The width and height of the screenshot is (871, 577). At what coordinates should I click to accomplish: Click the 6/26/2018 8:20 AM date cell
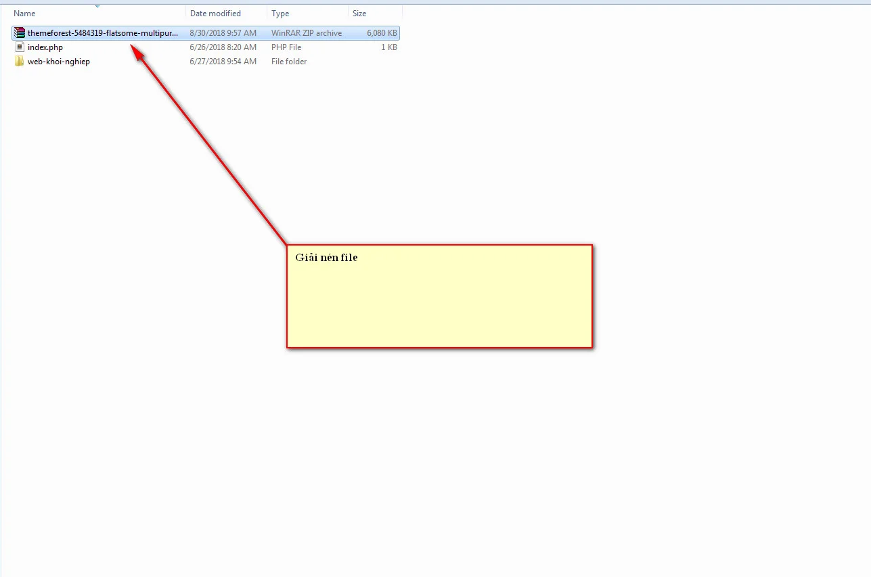pos(223,47)
